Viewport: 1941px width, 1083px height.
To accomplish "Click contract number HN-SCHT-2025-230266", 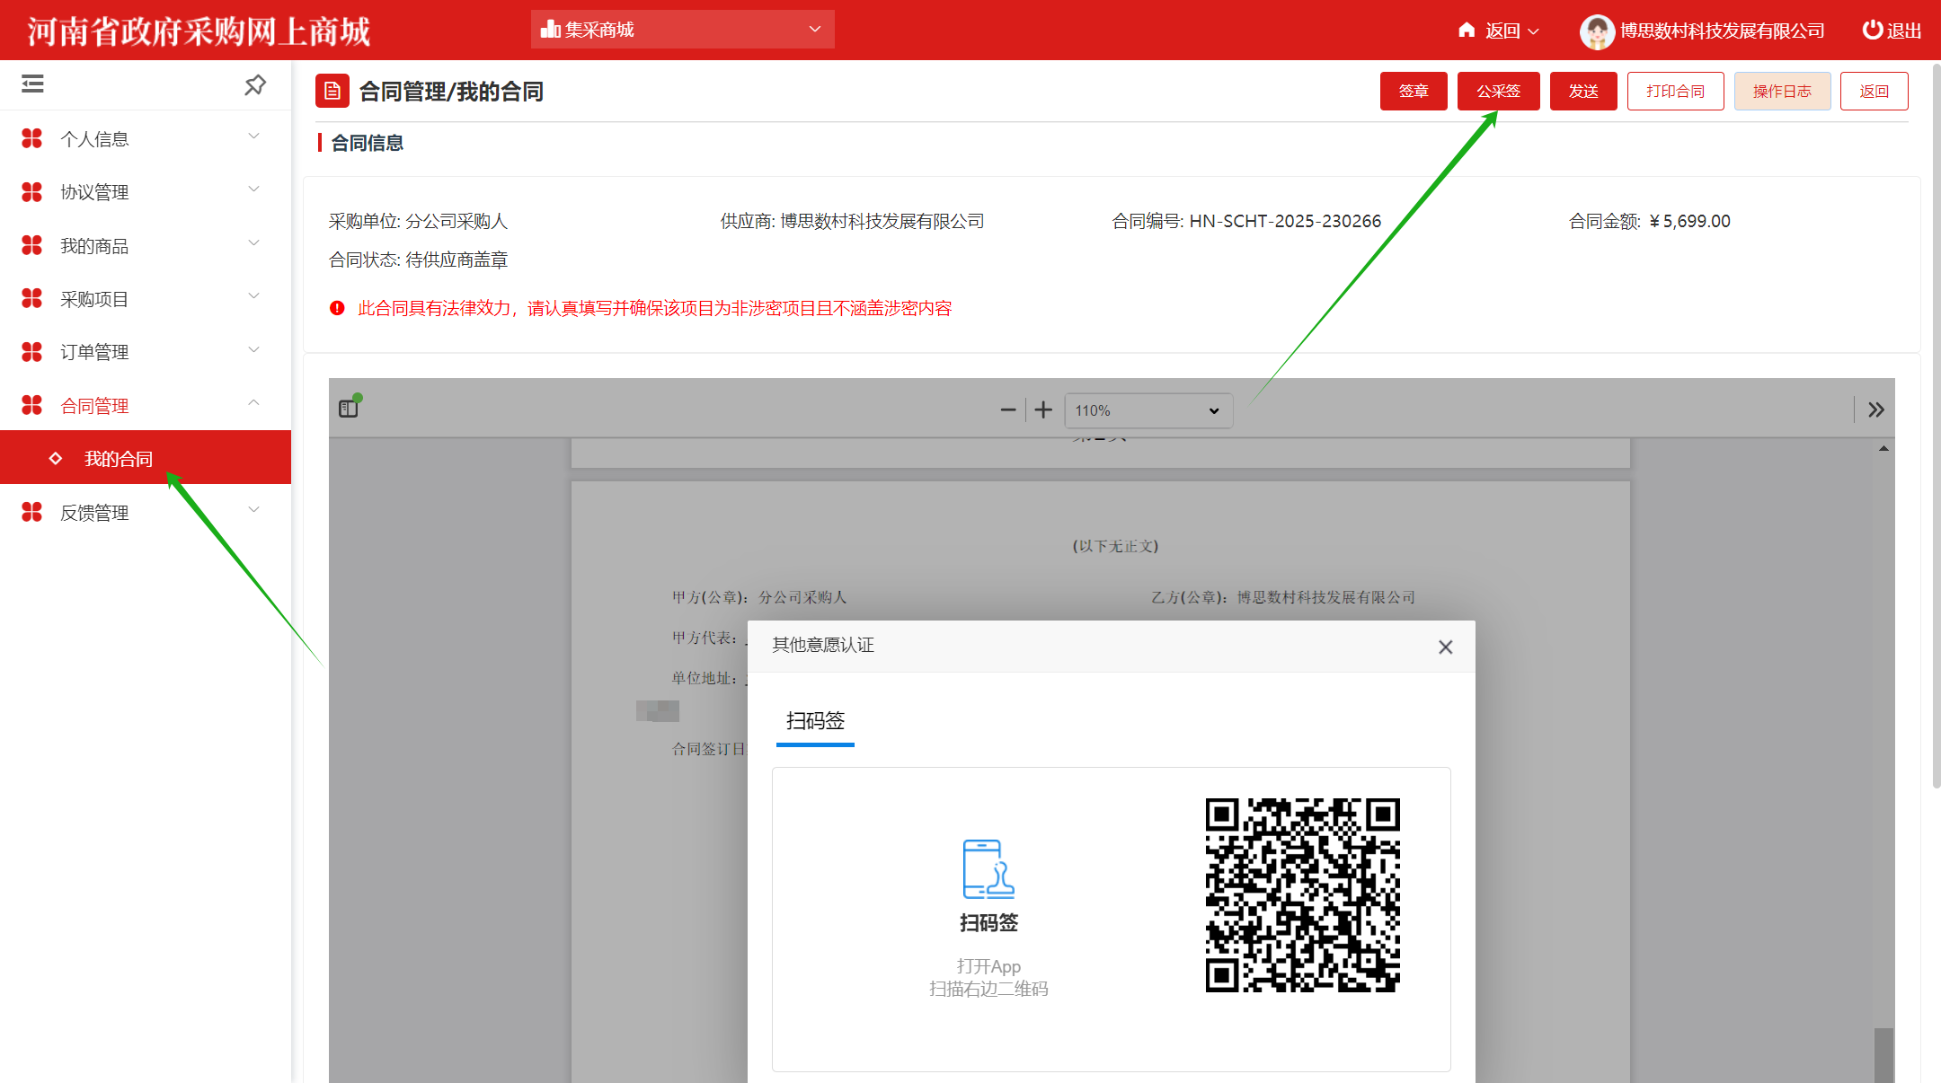I will (x=1285, y=221).
